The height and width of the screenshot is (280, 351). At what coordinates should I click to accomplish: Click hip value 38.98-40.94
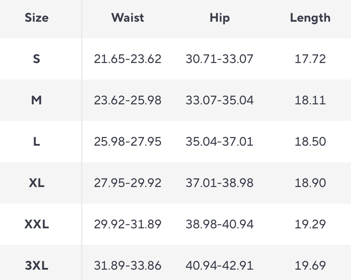pyautogui.click(x=219, y=224)
